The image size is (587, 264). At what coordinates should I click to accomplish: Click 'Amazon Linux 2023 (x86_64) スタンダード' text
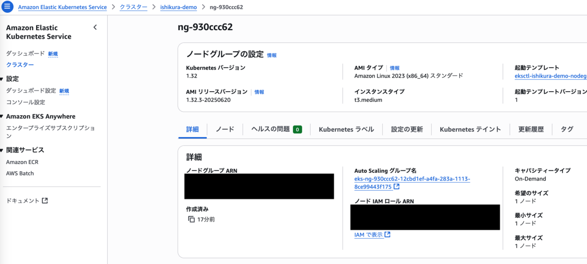(408, 76)
